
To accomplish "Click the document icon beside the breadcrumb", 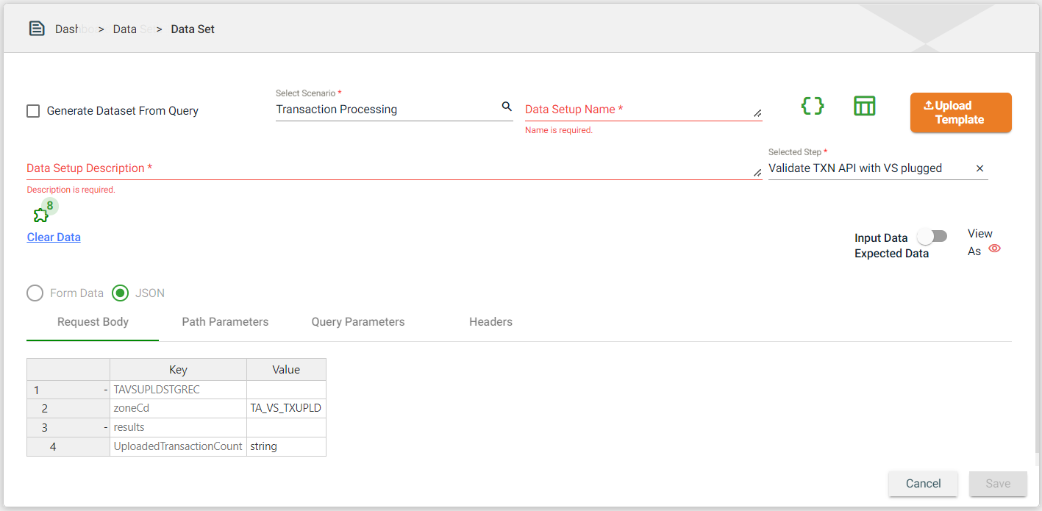I will click(x=37, y=29).
